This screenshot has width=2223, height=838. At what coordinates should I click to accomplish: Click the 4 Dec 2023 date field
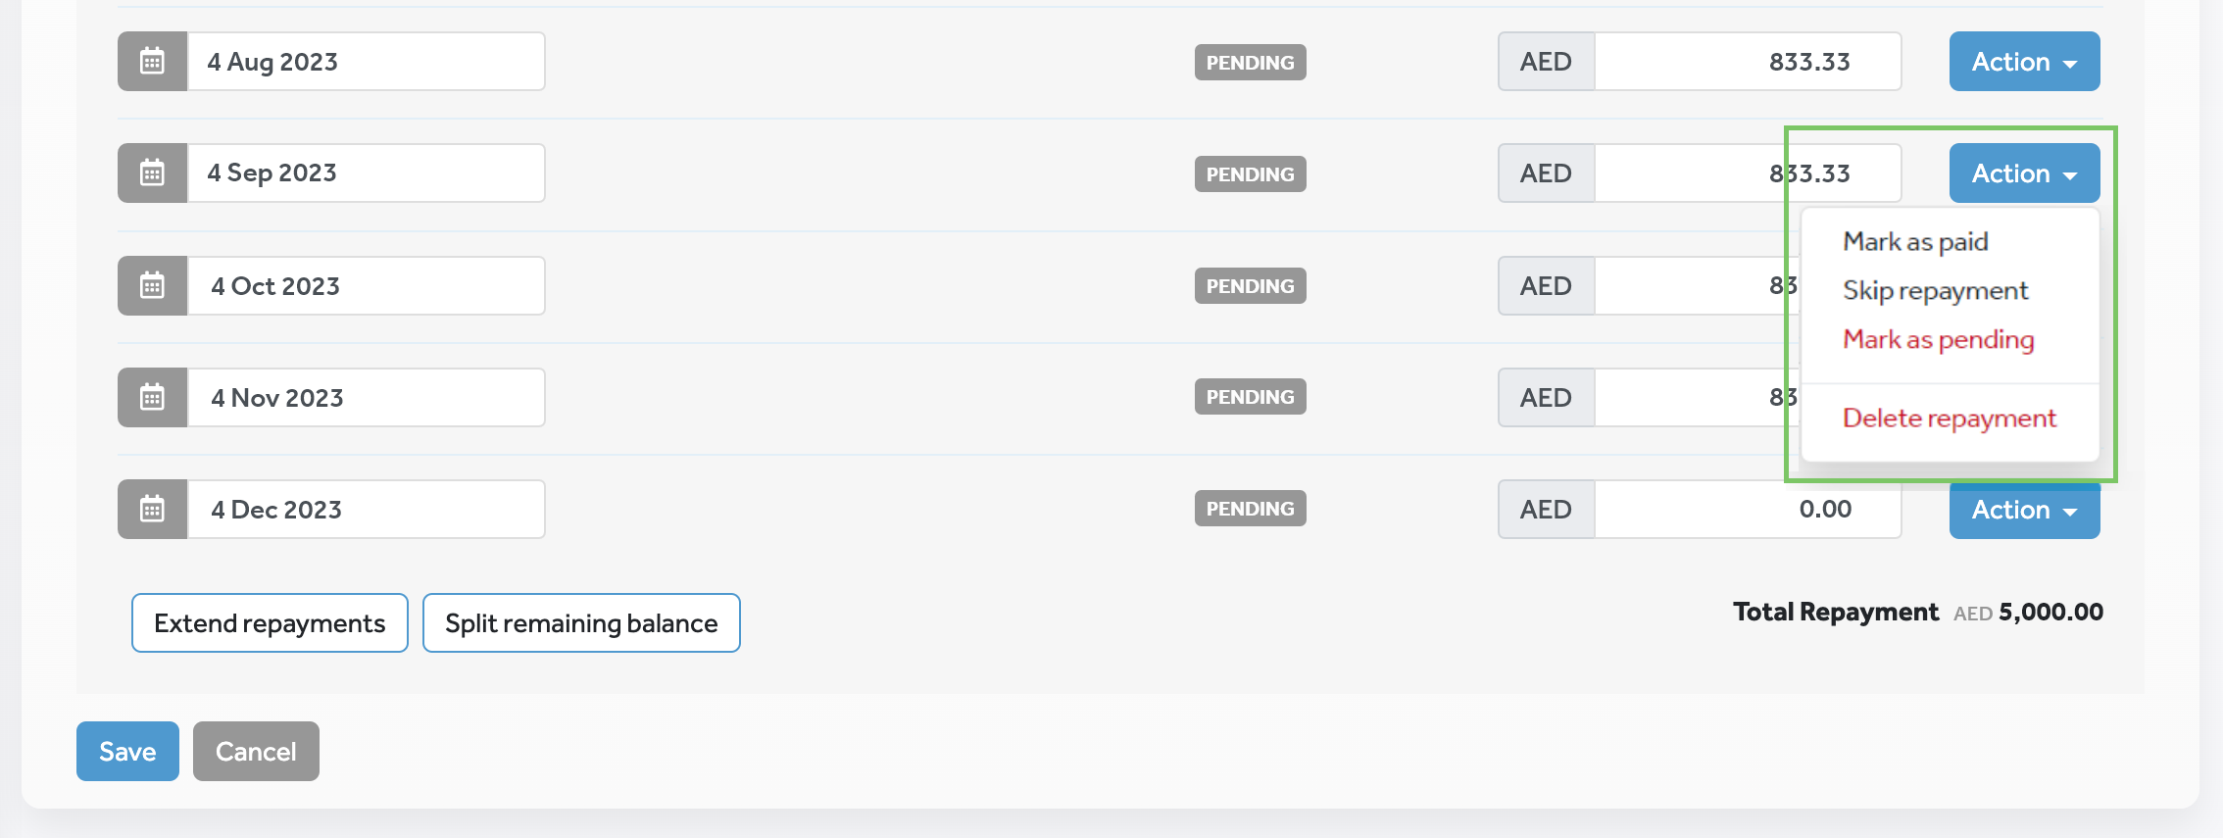[x=366, y=509]
